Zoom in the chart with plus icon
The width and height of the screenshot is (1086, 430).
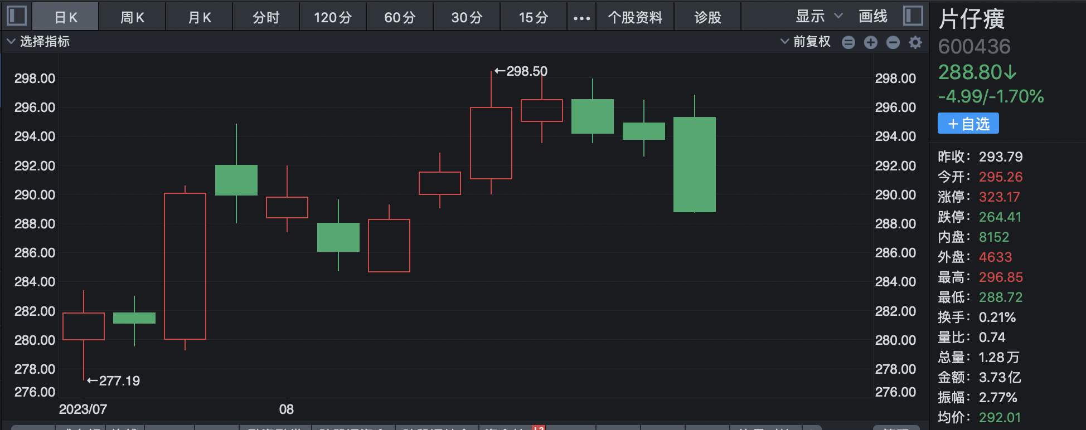coord(870,42)
